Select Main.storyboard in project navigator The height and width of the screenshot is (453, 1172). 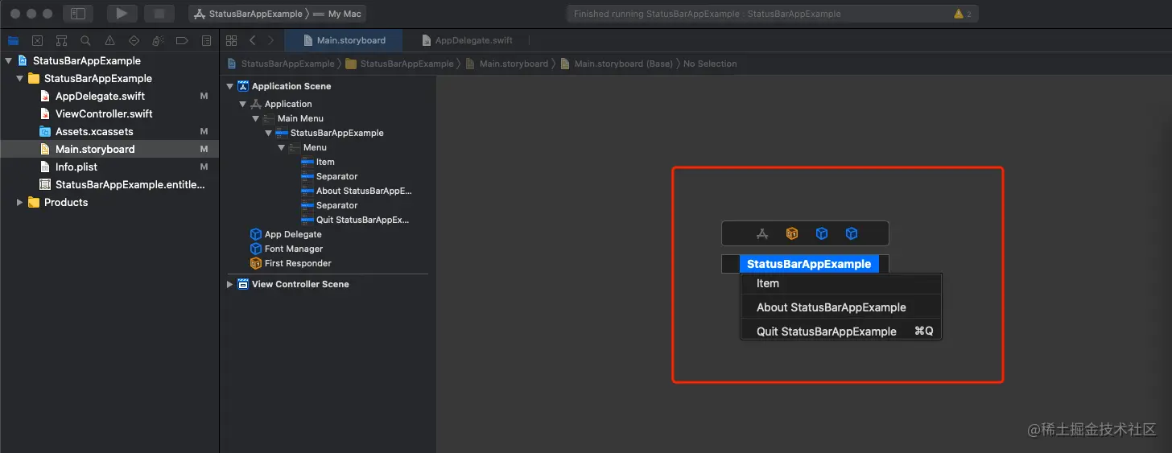coord(109,149)
